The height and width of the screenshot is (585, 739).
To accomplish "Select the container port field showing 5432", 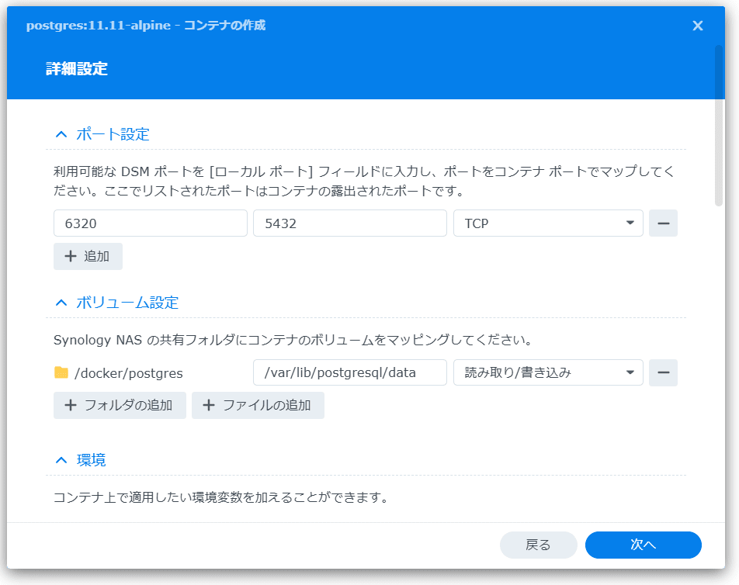I will (x=349, y=223).
